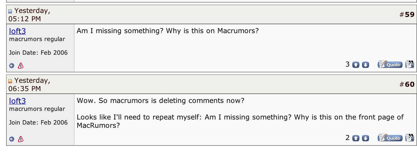Quote post #60 with the Quote button

coord(390,138)
